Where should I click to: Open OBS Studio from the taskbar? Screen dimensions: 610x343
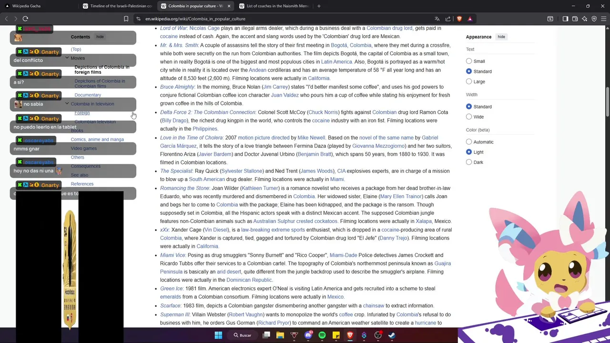tap(378, 335)
